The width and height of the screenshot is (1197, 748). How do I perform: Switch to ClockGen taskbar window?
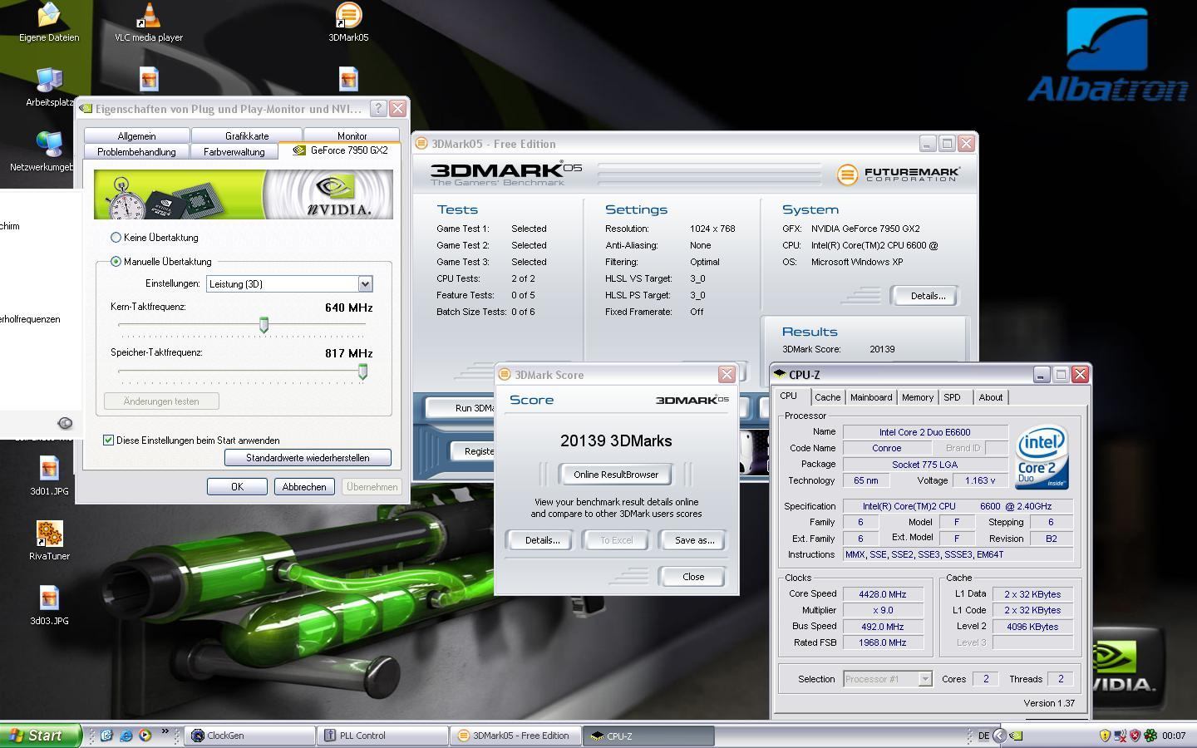pyautogui.click(x=249, y=736)
